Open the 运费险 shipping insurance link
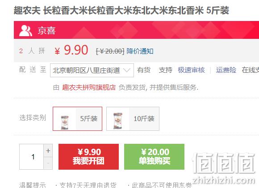Screen dimensions: 259x188 point(226,70)
